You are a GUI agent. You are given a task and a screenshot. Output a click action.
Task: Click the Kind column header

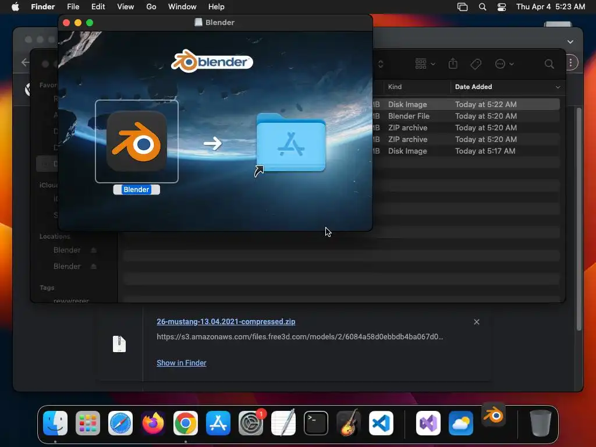[x=395, y=87]
